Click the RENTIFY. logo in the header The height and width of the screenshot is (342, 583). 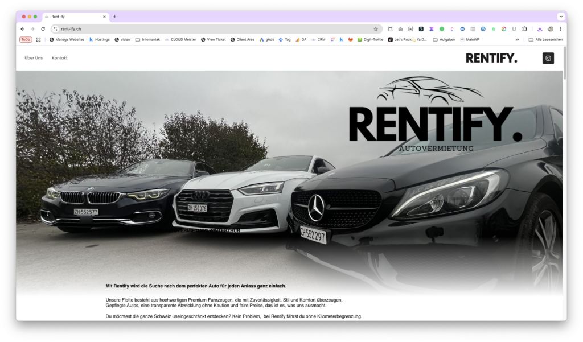click(x=491, y=59)
